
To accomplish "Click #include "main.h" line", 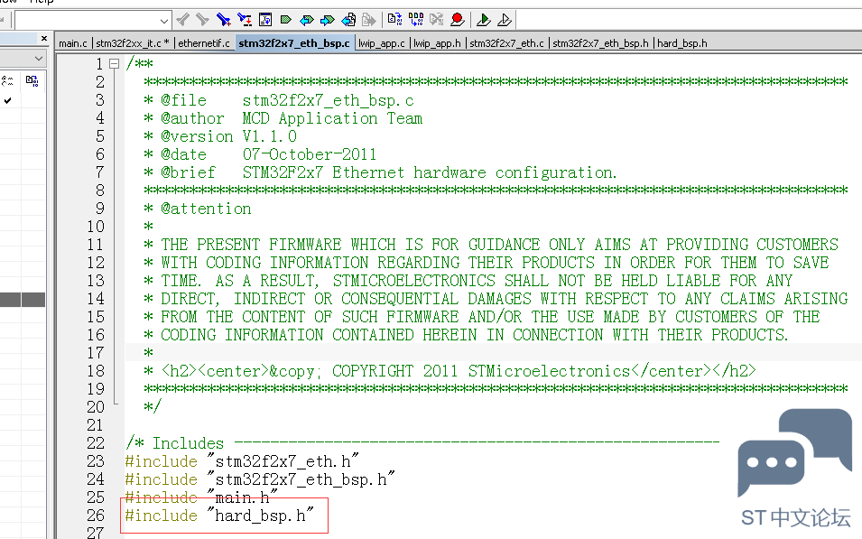I will click(201, 497).
